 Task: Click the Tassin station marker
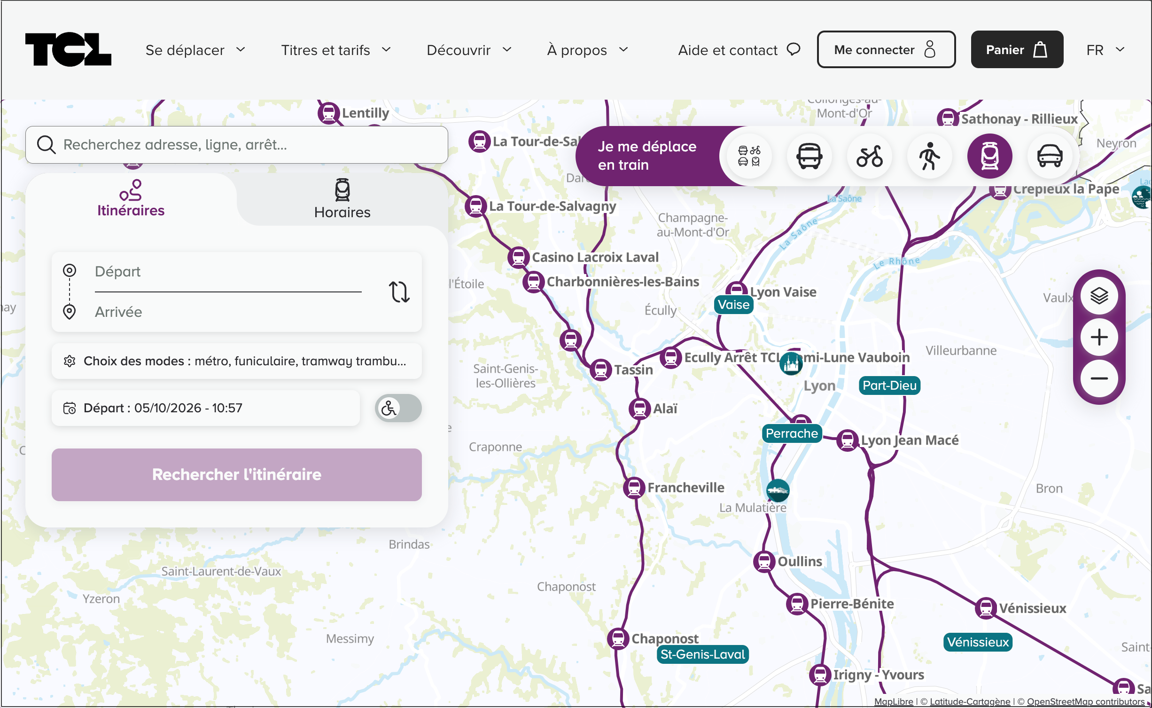coord(600,370)
